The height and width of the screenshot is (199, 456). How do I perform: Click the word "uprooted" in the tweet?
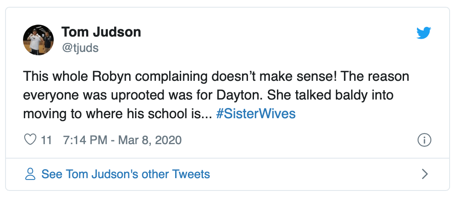click(x=132, y=96)
